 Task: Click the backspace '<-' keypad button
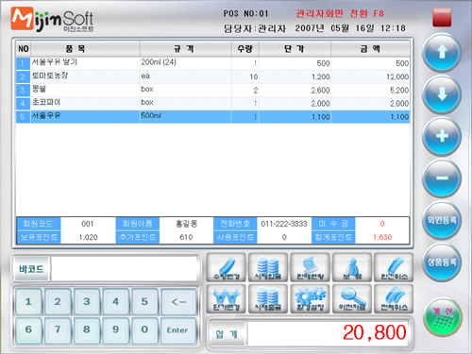point(178,301)
